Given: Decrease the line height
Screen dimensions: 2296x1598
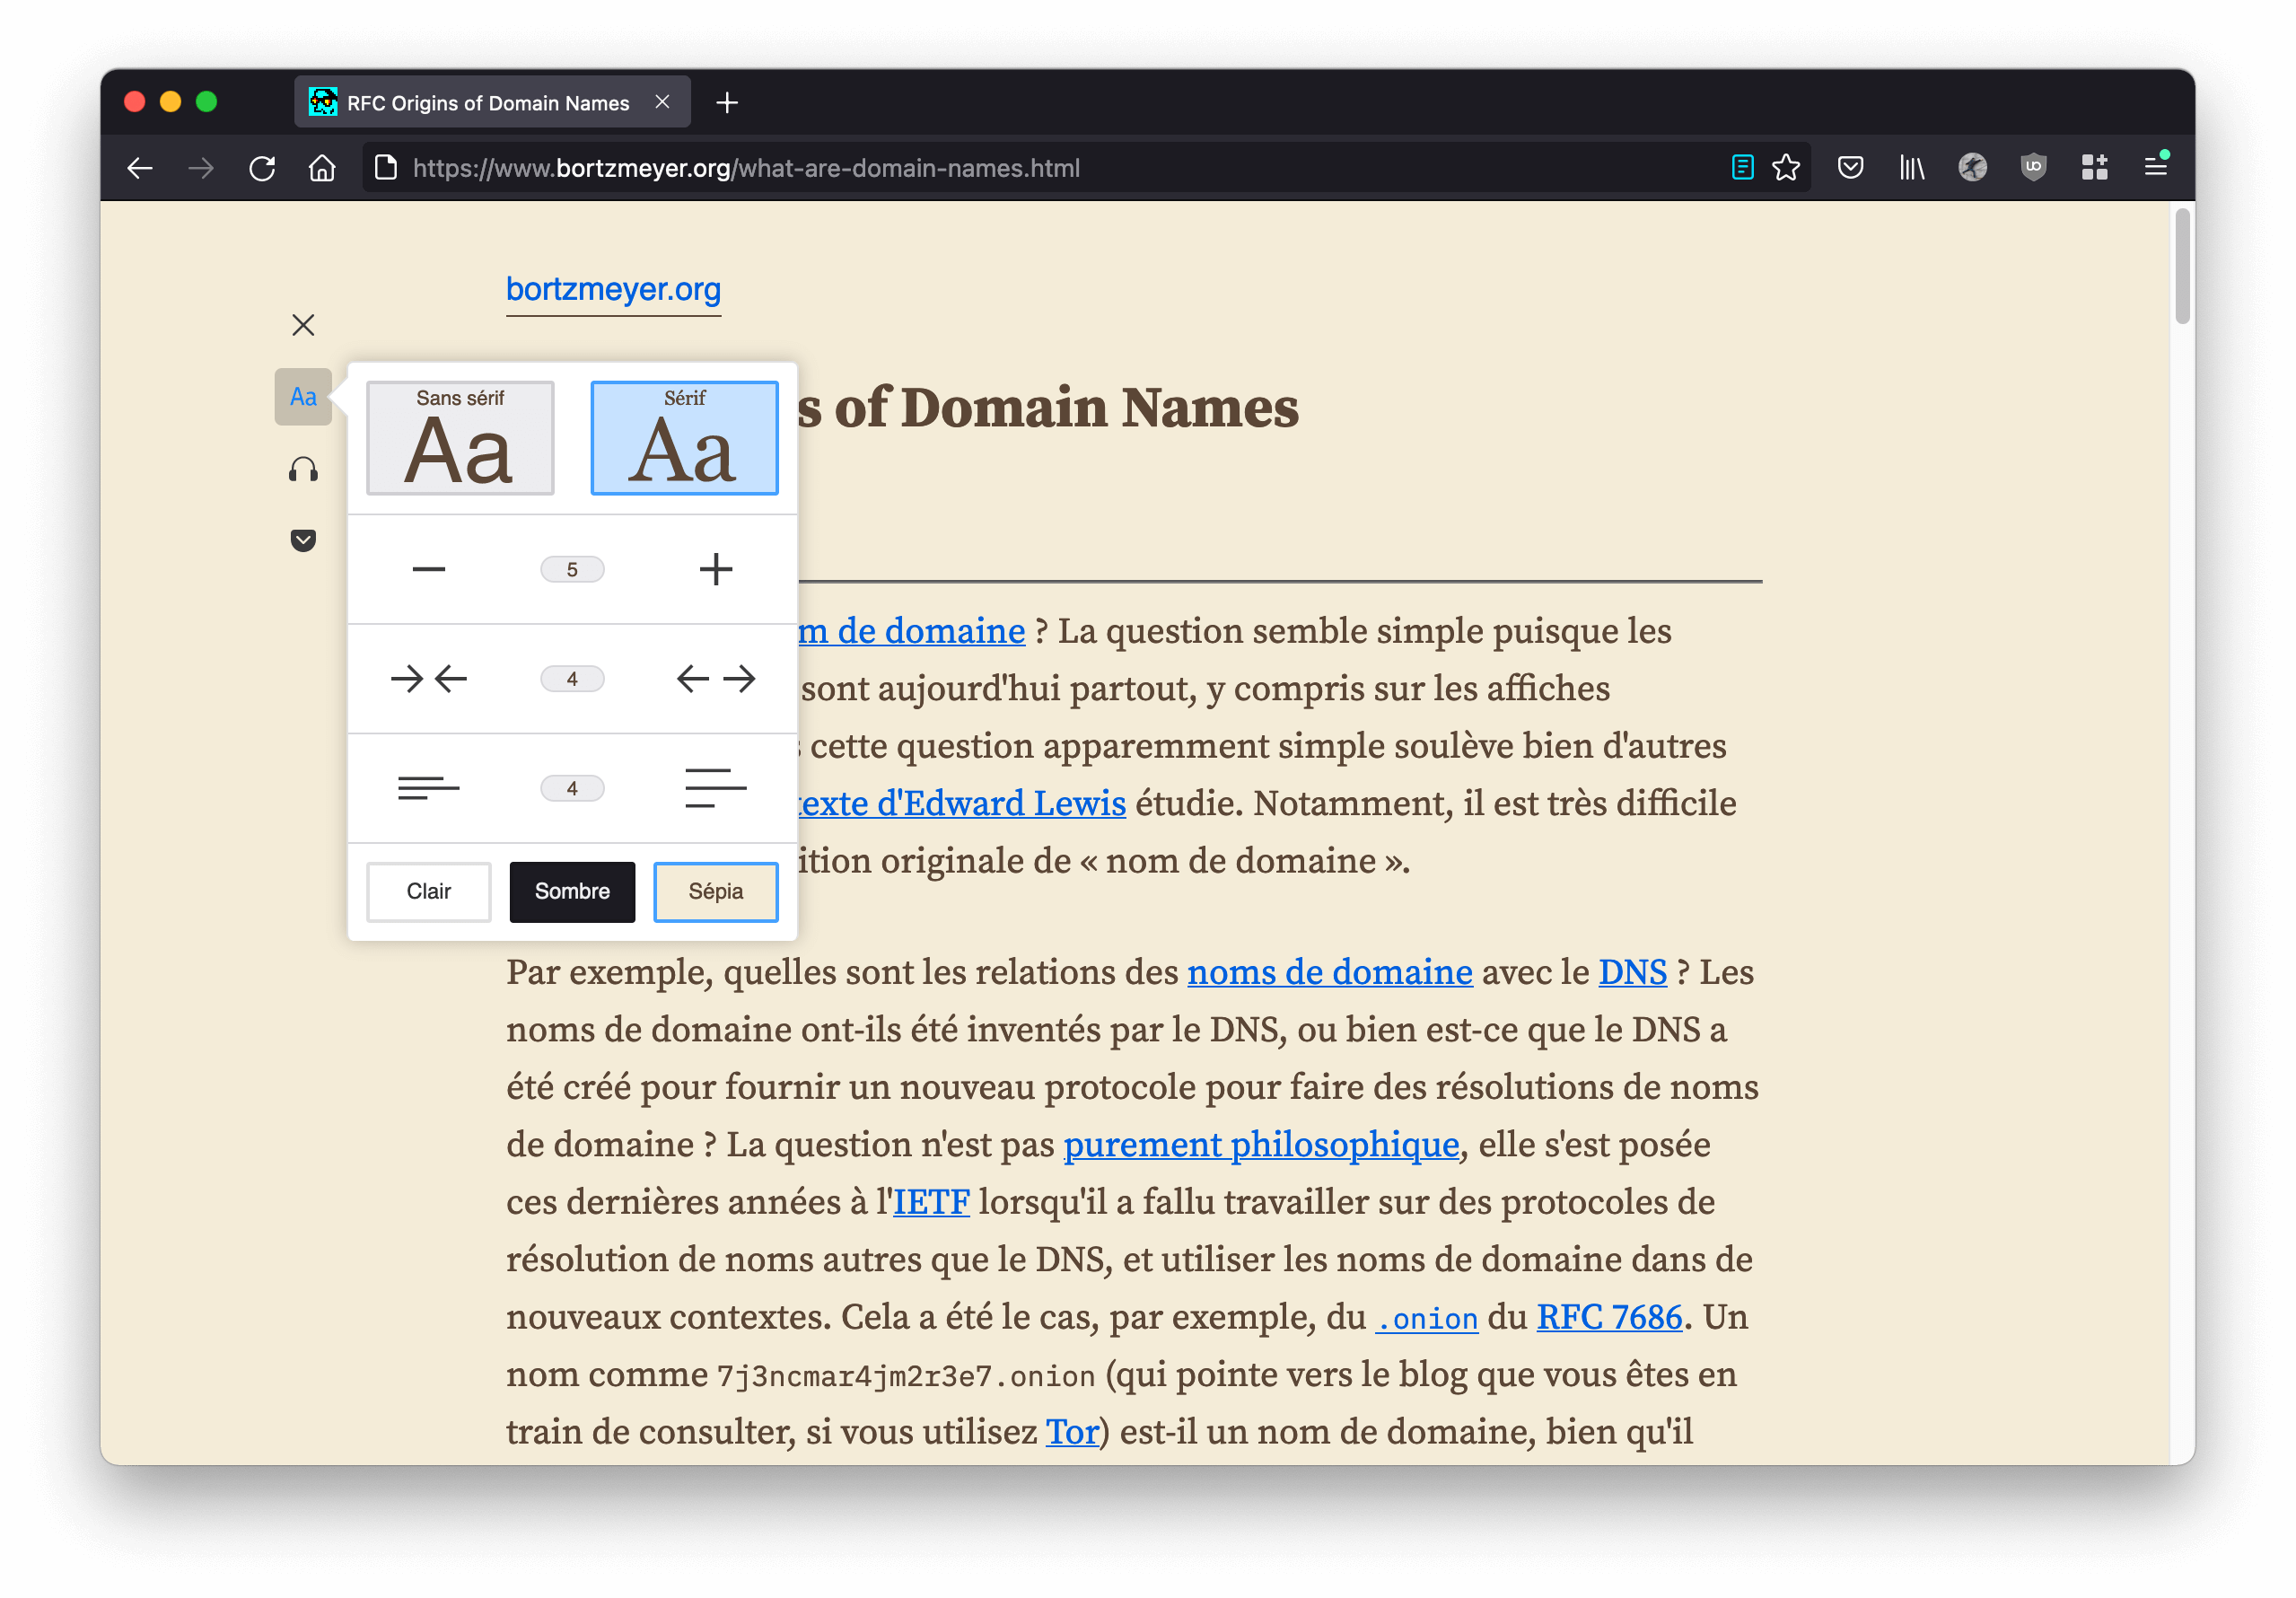Looking at the screenshot, I should pyautogui.click(x=428, y=788).
